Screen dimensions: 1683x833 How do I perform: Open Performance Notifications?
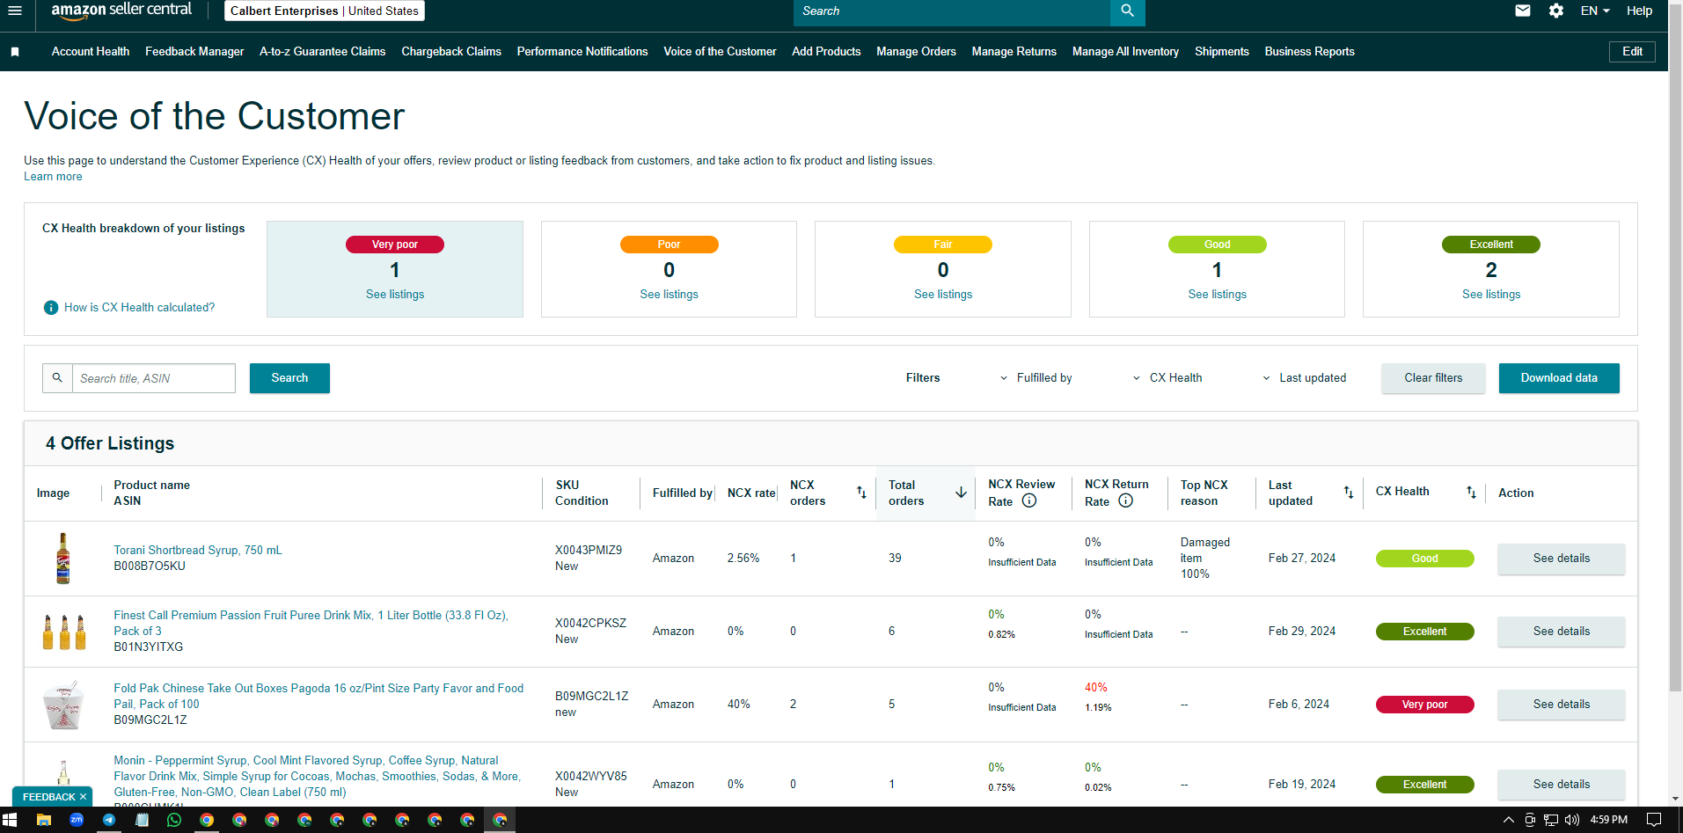pyautogui.click(x=582, y=52)
